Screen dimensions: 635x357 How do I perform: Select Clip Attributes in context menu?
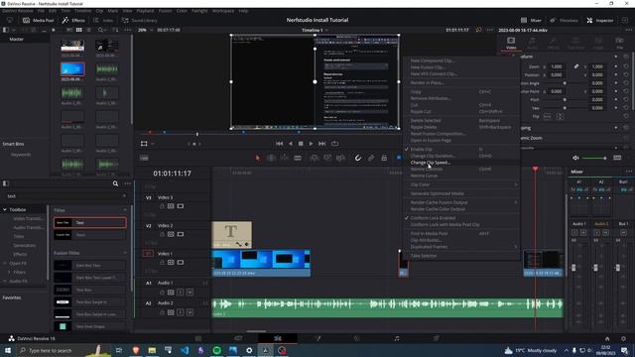(426, 240)
